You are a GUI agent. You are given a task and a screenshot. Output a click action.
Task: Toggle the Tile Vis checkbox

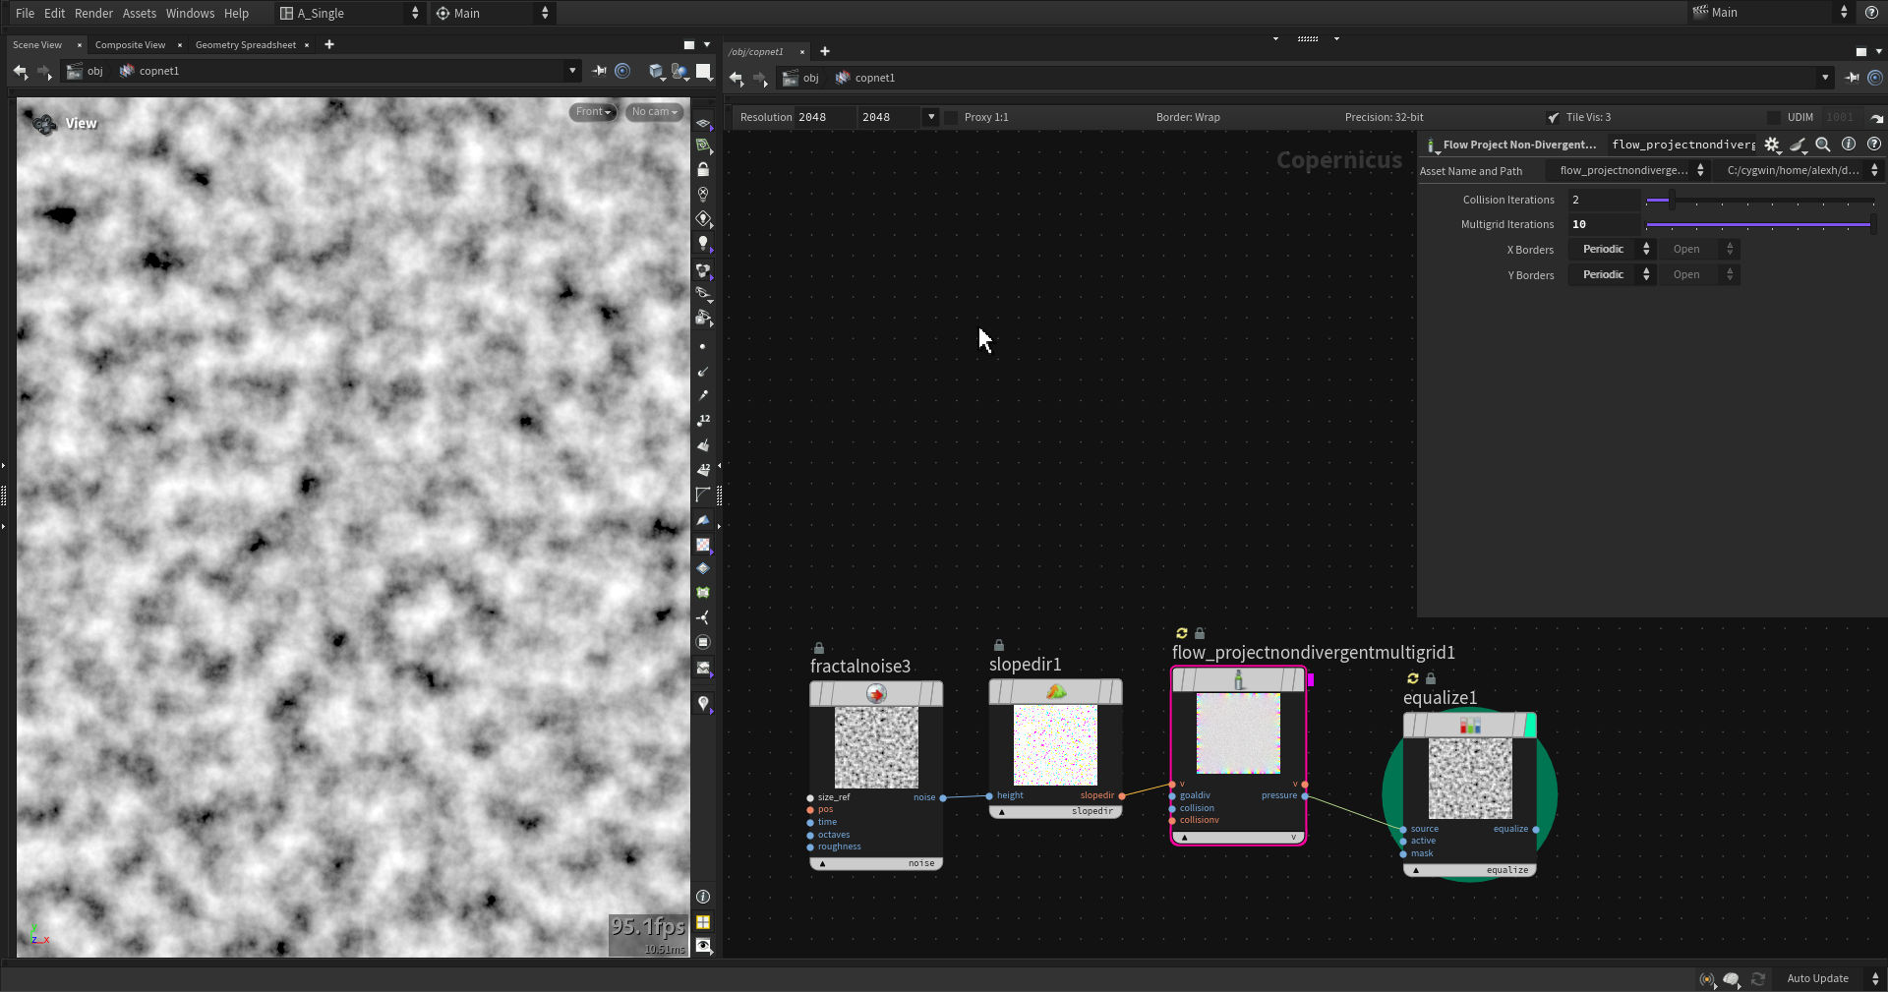(x=1553, y=117)
